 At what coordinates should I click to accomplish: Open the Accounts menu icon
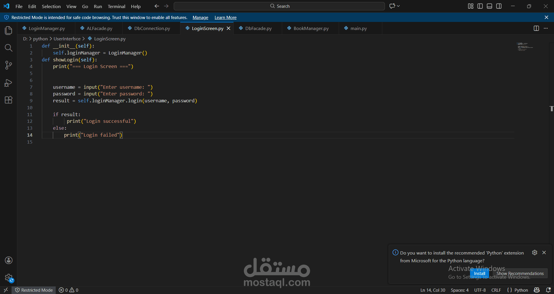coord(9,260)
